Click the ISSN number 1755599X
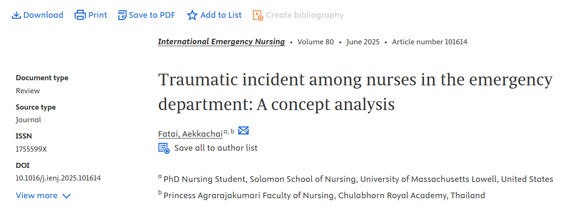This screenshot has width=570, height=222. (31, 149)
